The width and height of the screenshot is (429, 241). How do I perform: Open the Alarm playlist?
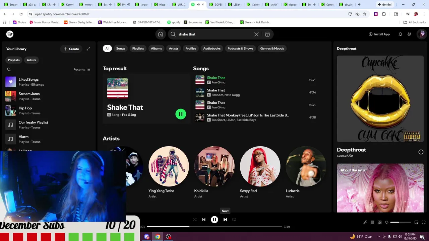48,139
